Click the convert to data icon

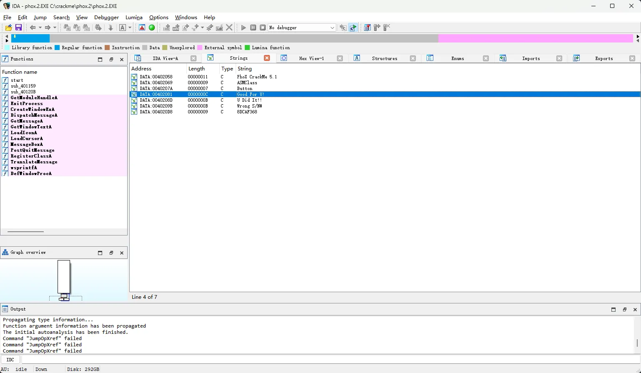[x=176, y=28]
